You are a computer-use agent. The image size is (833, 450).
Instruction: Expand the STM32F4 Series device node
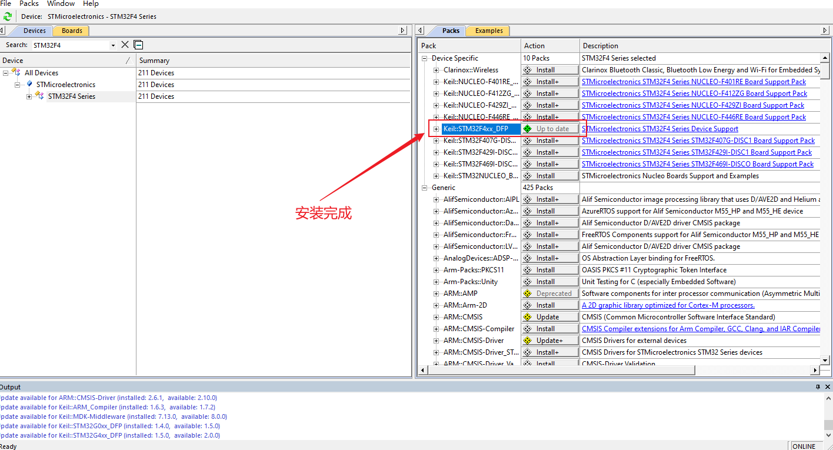click(29, 96)
